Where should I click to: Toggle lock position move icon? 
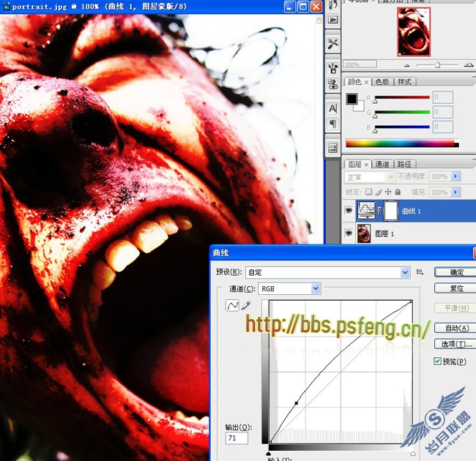tap(388, 192)
